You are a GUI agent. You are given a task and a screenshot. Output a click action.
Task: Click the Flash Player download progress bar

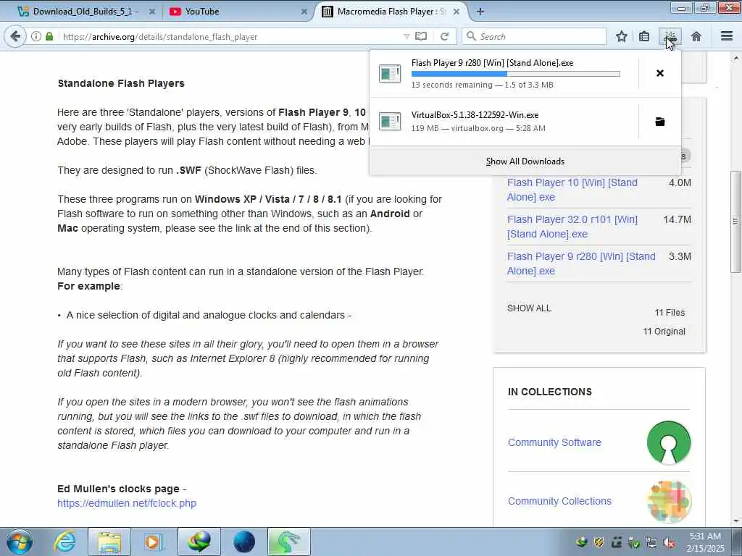[515, 74]
